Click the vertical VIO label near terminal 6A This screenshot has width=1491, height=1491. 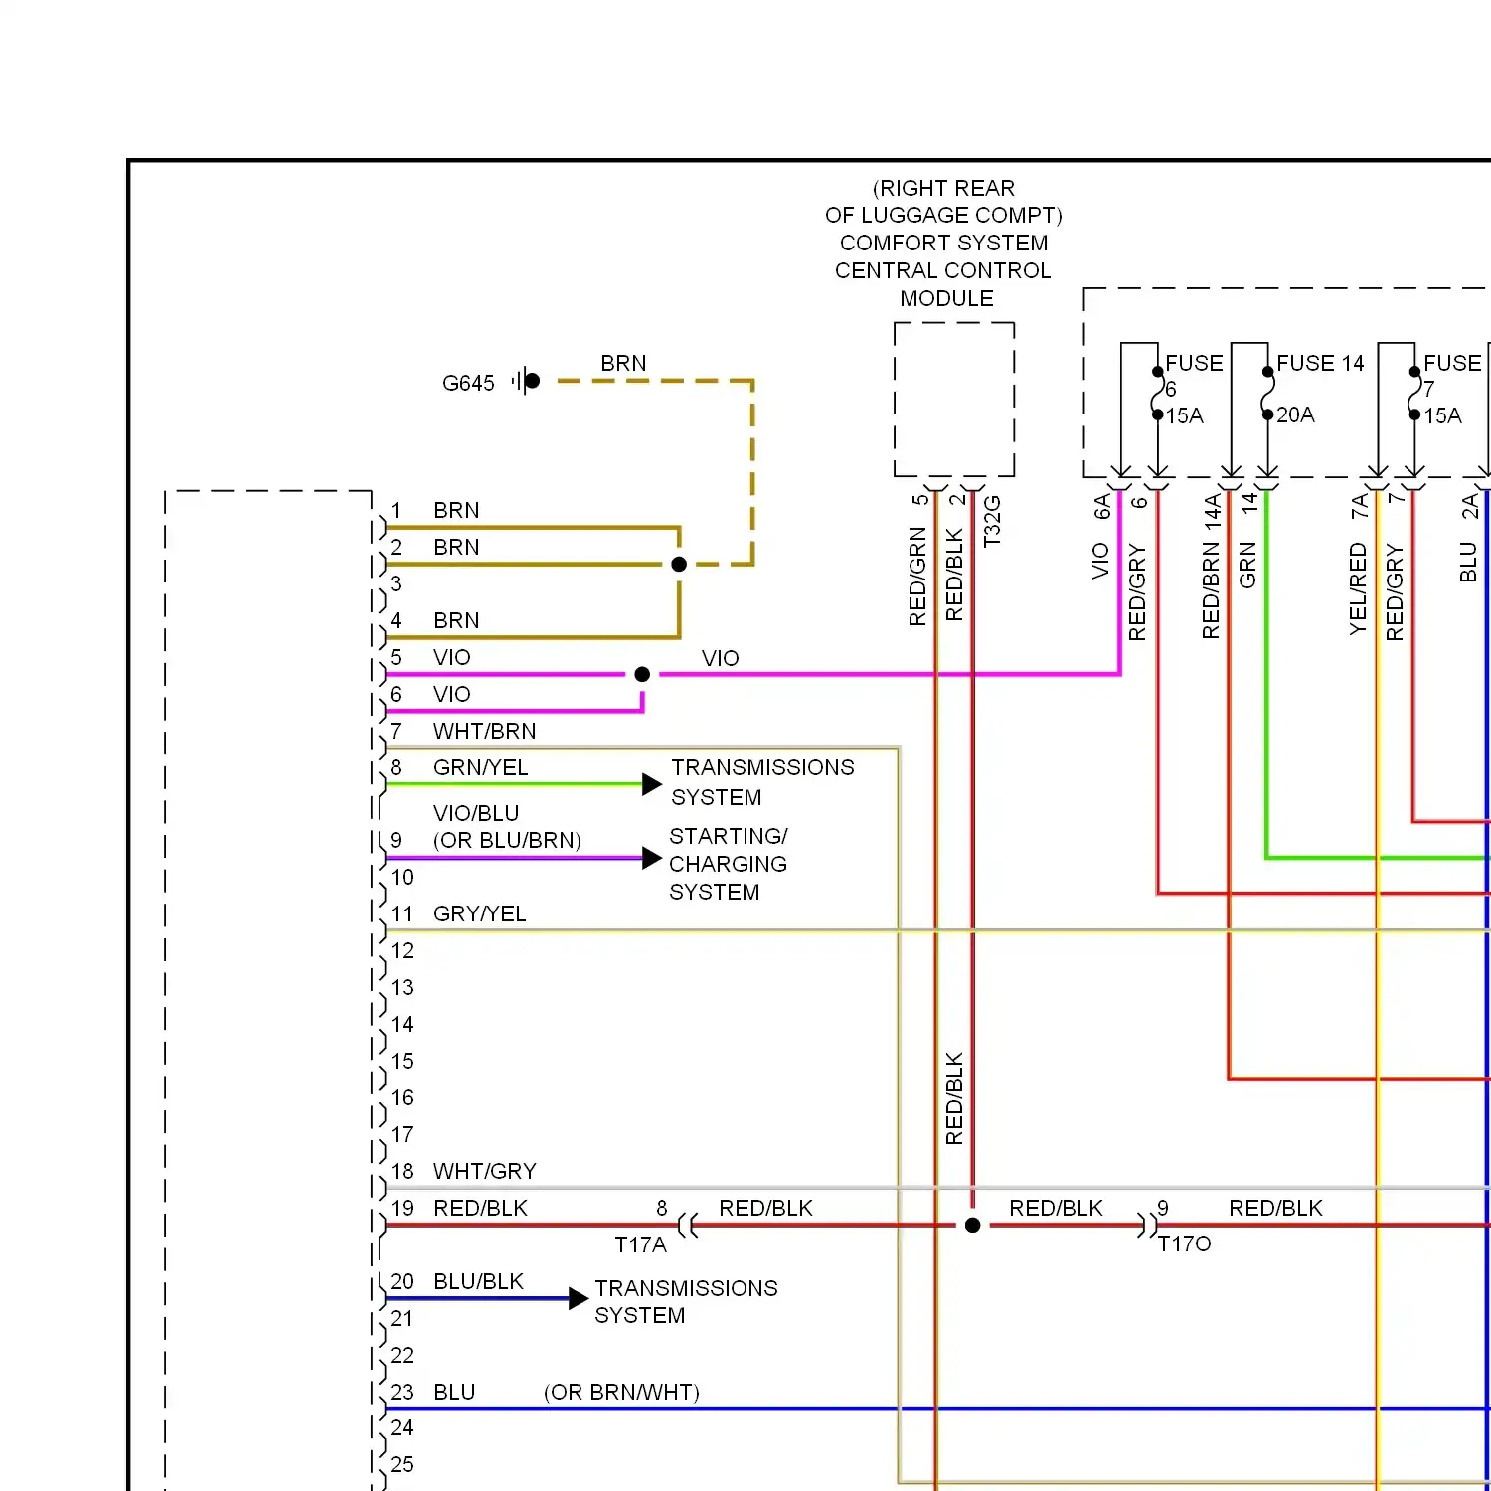(1100, 561)
